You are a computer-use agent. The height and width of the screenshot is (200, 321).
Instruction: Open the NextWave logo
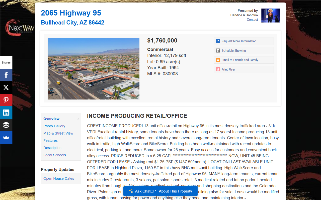tap(20, 27)
